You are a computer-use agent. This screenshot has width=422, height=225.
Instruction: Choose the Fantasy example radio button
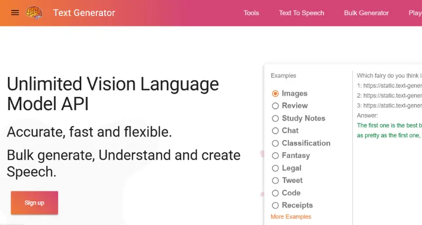[275, 155]
